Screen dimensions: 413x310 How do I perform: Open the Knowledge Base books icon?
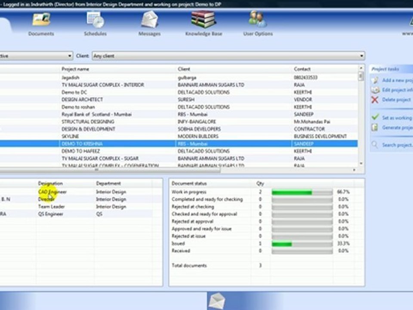(203, 19)
